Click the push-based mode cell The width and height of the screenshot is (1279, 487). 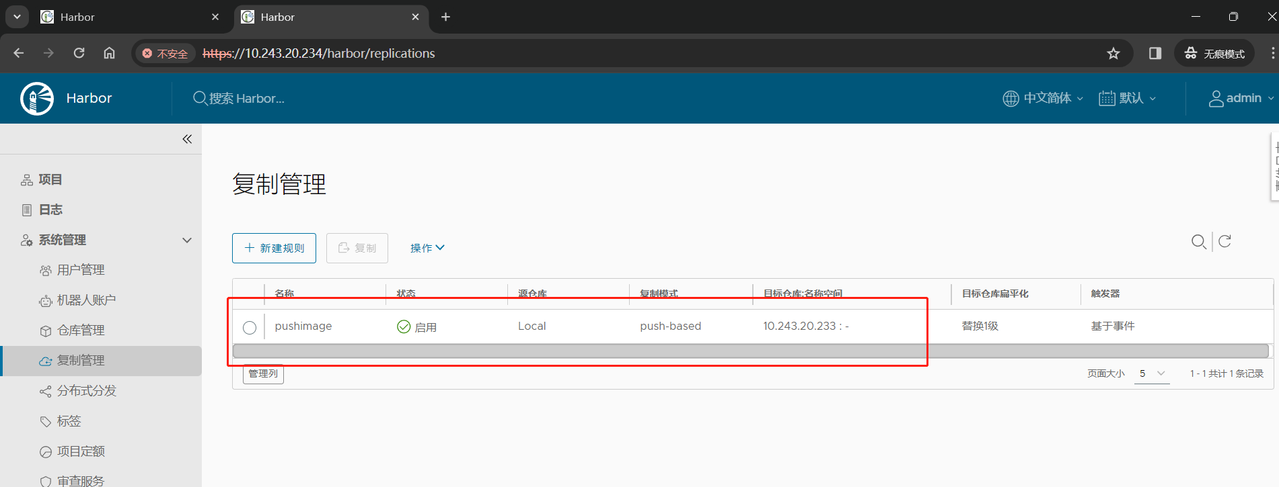pyautogui.click(x=670, y=326)
